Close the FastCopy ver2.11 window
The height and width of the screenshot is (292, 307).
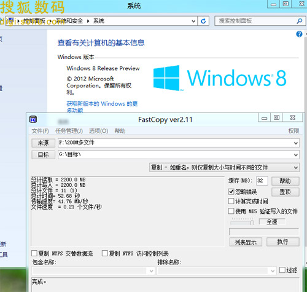click(293, 117)
